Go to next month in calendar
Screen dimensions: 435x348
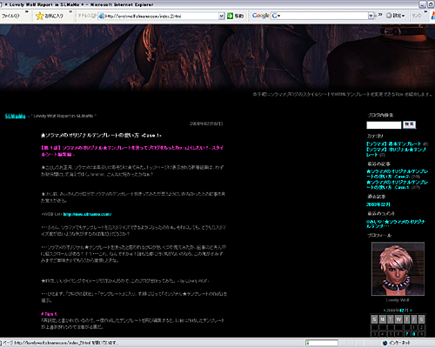411,311
